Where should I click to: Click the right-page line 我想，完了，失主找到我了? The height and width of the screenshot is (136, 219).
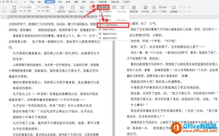click(x=168, y=47)
